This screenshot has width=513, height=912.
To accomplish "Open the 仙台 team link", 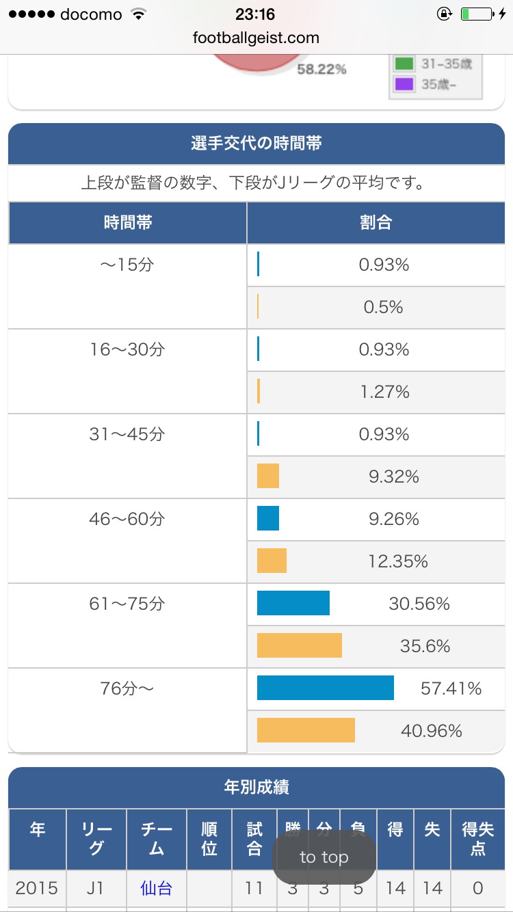I will coord(156,888).
